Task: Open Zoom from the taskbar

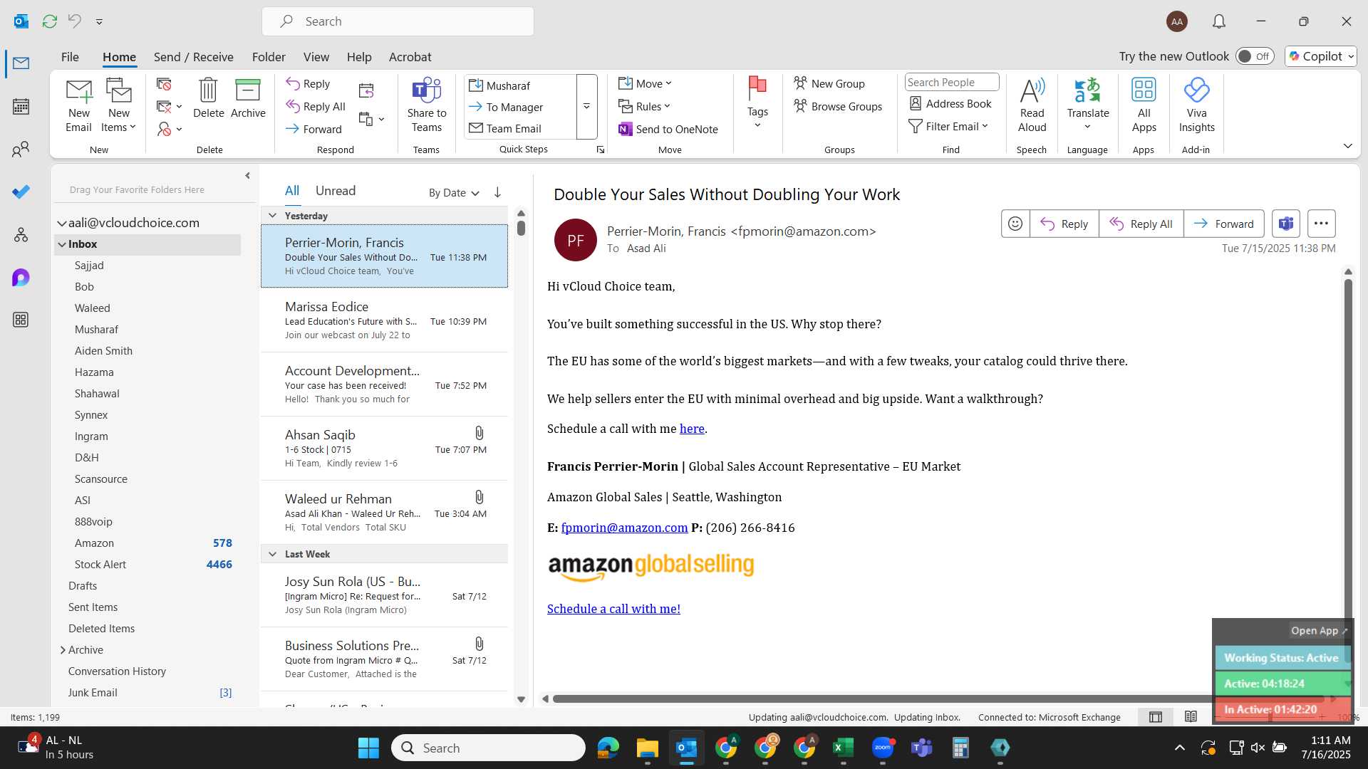Action: [883, 748]
